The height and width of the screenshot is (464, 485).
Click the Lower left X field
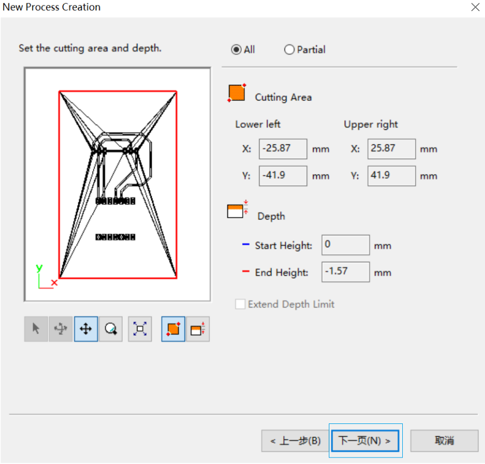[283, 149]
